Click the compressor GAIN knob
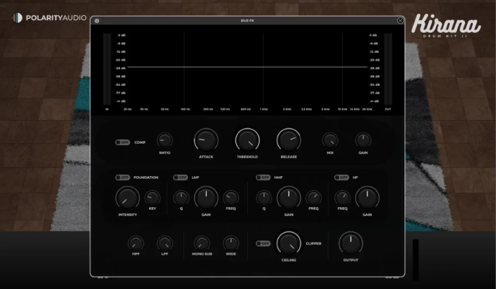Viewport: 496px width, 289px height. pos(363,140)
